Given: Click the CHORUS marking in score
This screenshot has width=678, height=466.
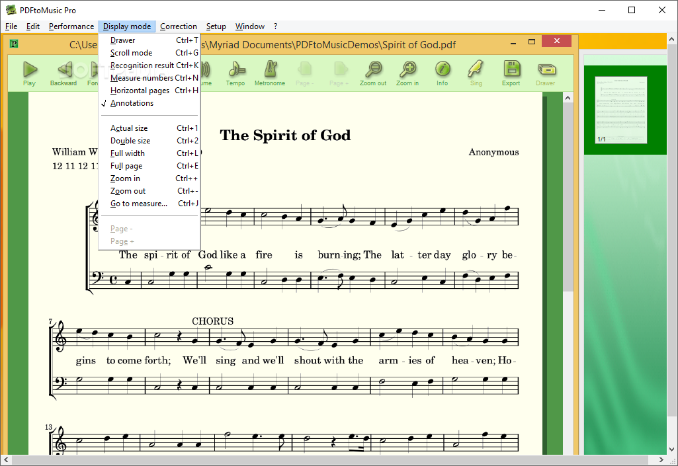Looking at the screenshot, I should click(x=213, y=321).
